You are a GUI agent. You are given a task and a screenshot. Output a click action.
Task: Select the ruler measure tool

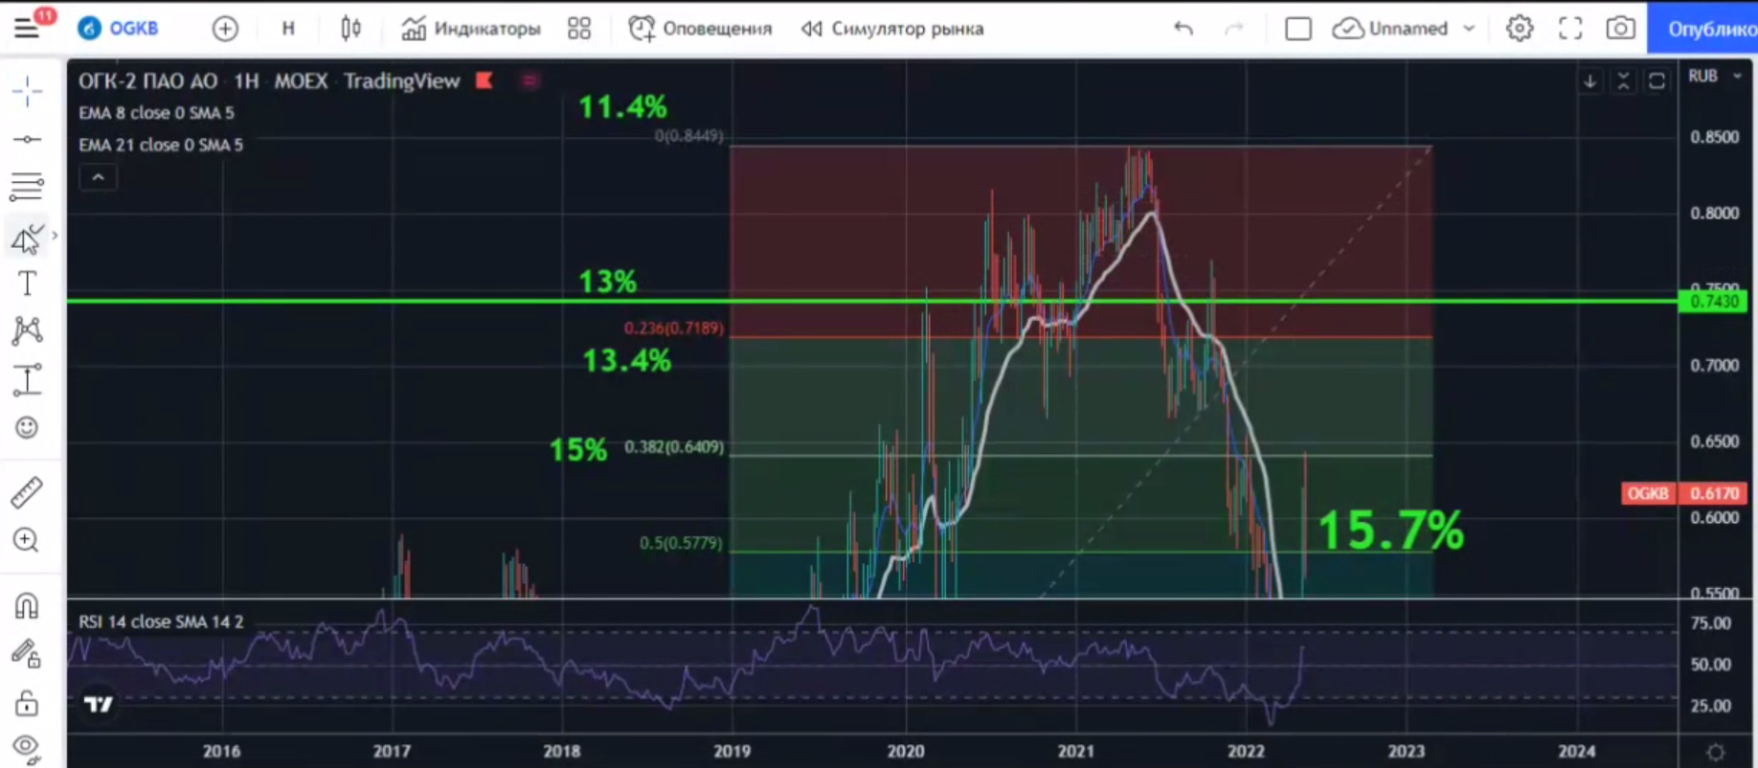coord(27,492)
